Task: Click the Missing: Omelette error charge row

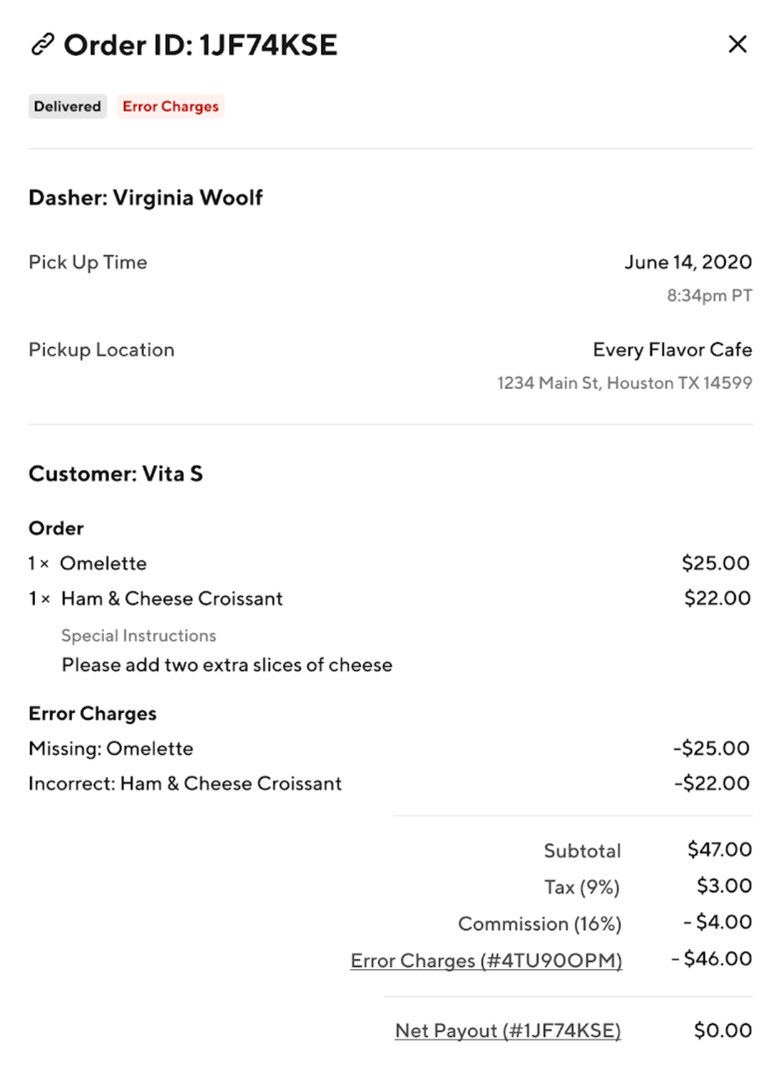Action: tap(111, 748)
